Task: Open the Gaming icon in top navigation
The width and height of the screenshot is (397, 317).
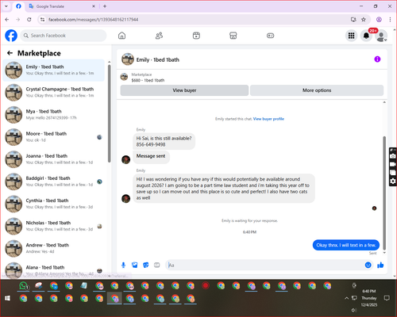Action: (270, 36)
